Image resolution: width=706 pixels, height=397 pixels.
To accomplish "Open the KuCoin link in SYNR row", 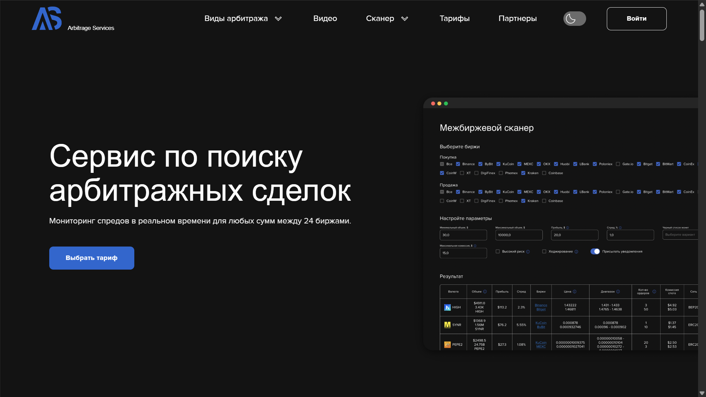I will coord(541,323).
